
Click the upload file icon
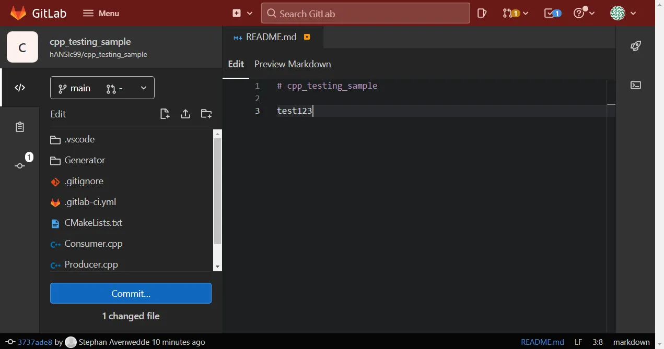click(185, 114)
